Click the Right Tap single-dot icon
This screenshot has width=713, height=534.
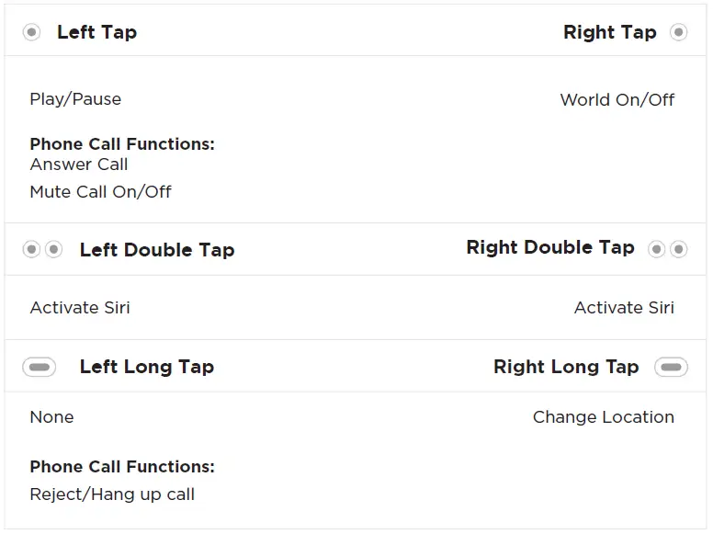pyautogui.click(x=678, y=32)
